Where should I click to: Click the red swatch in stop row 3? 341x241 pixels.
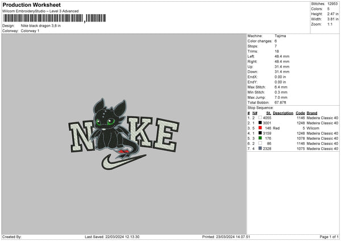click(x=260, y=128)
